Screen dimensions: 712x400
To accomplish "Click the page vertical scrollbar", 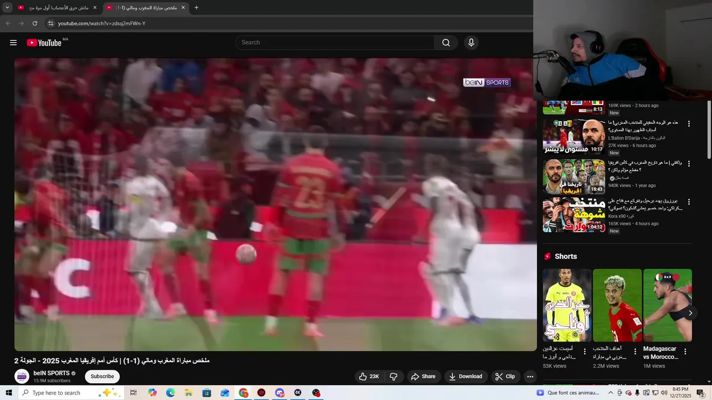I will pos(709,129).
